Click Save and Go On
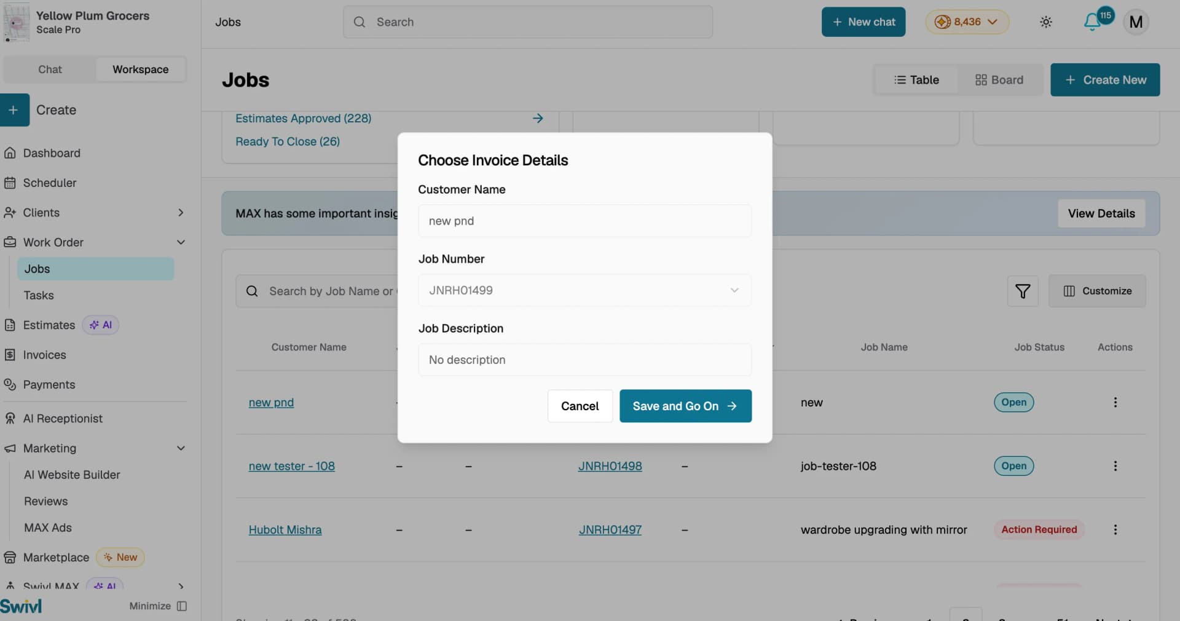This screenshot has width=1180, height=621. pos(685,406)
